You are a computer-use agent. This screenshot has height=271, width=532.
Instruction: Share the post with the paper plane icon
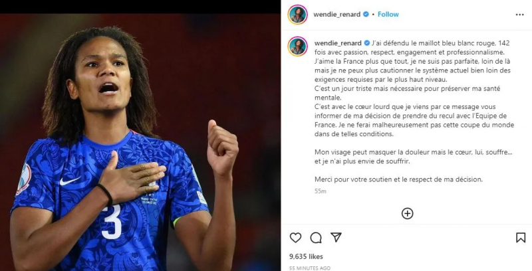(x=336, y=237)
